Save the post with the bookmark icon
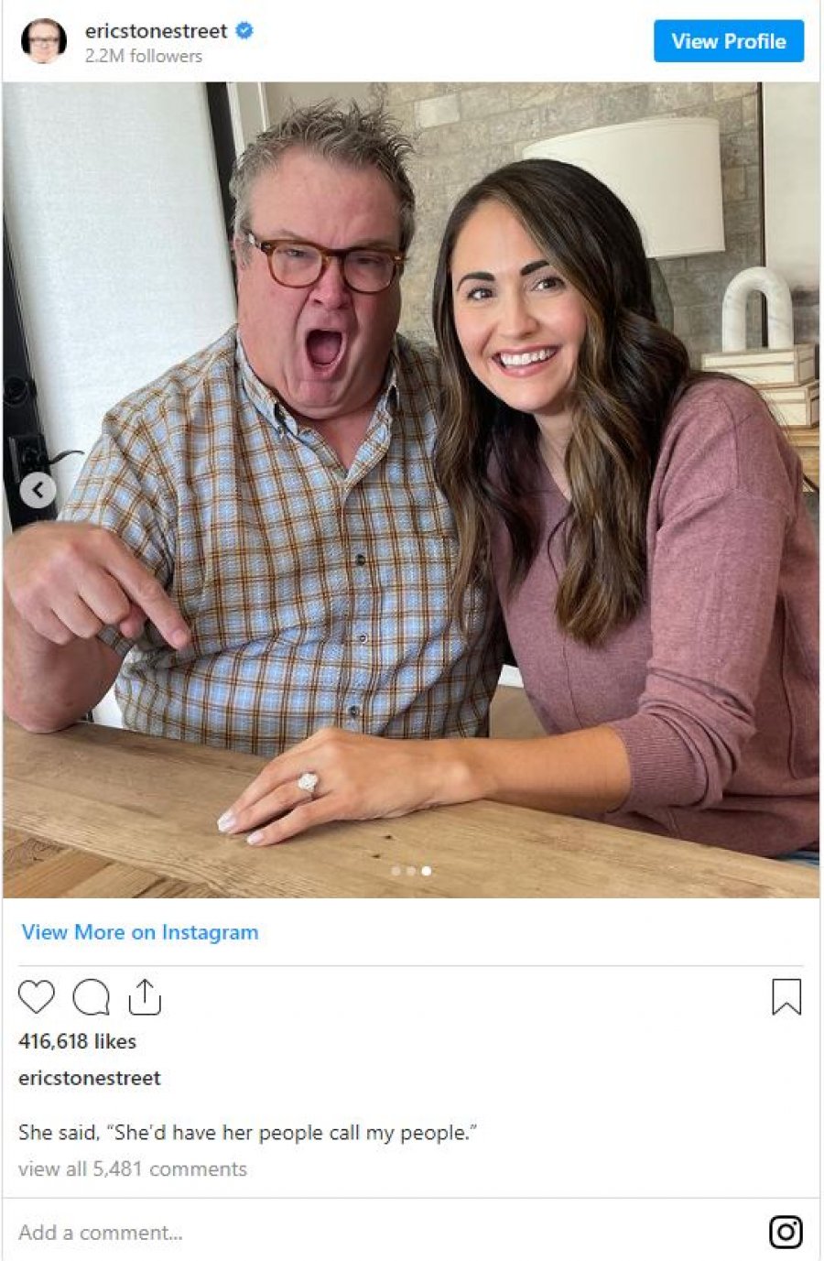Image resolution: width=824 pixels, height=1261 pixels. point(786,997)
